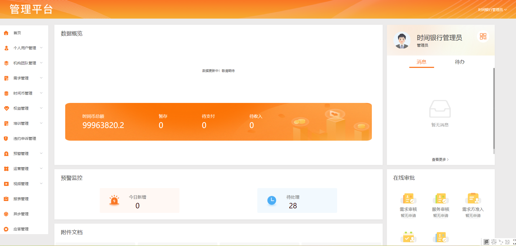Open 报表管理 from the sidebar
516x246 pixels.
click(x=21, y=199)
